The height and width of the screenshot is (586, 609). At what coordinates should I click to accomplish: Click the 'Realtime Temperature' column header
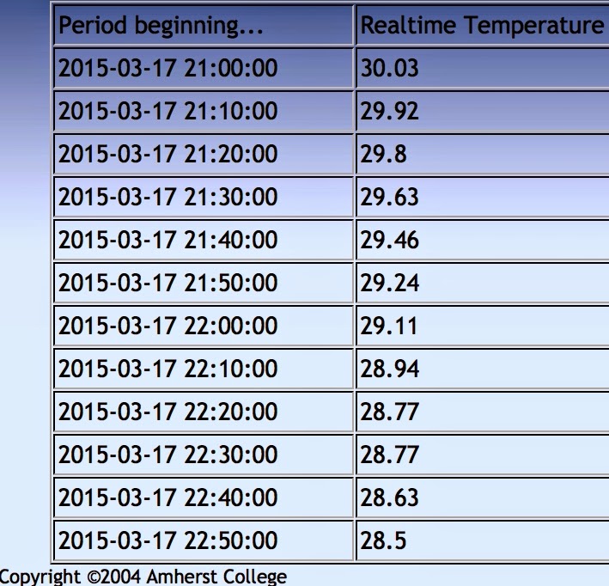[483, 25]
